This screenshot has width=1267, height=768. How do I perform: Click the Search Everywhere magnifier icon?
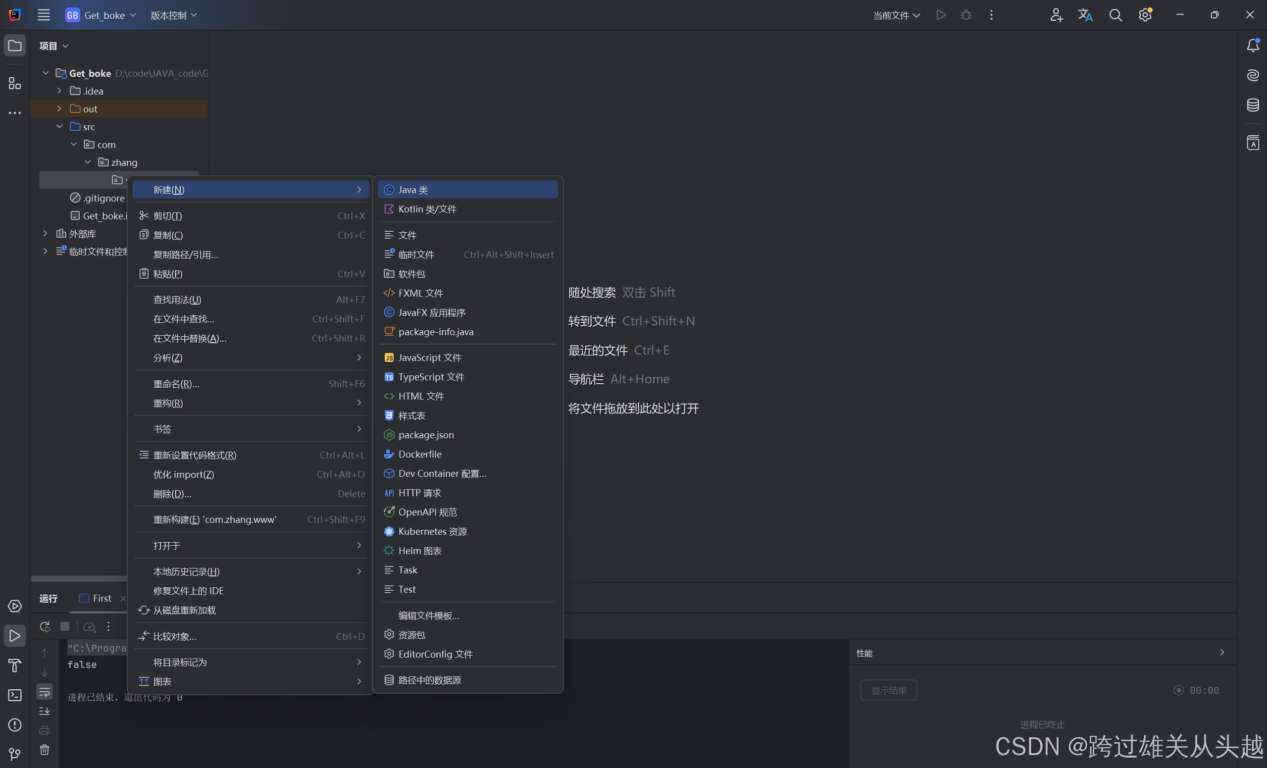point(1115,15)
